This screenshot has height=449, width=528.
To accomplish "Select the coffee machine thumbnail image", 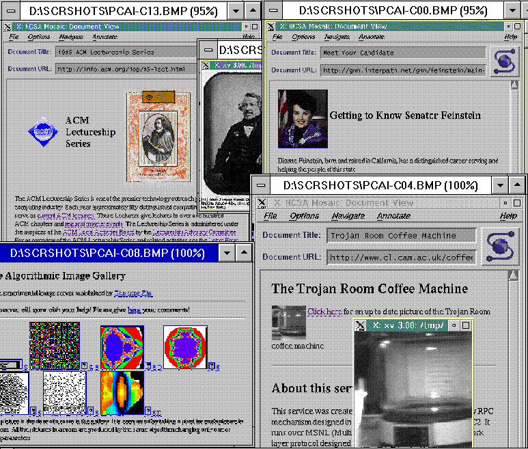I will tap(288, 321).
